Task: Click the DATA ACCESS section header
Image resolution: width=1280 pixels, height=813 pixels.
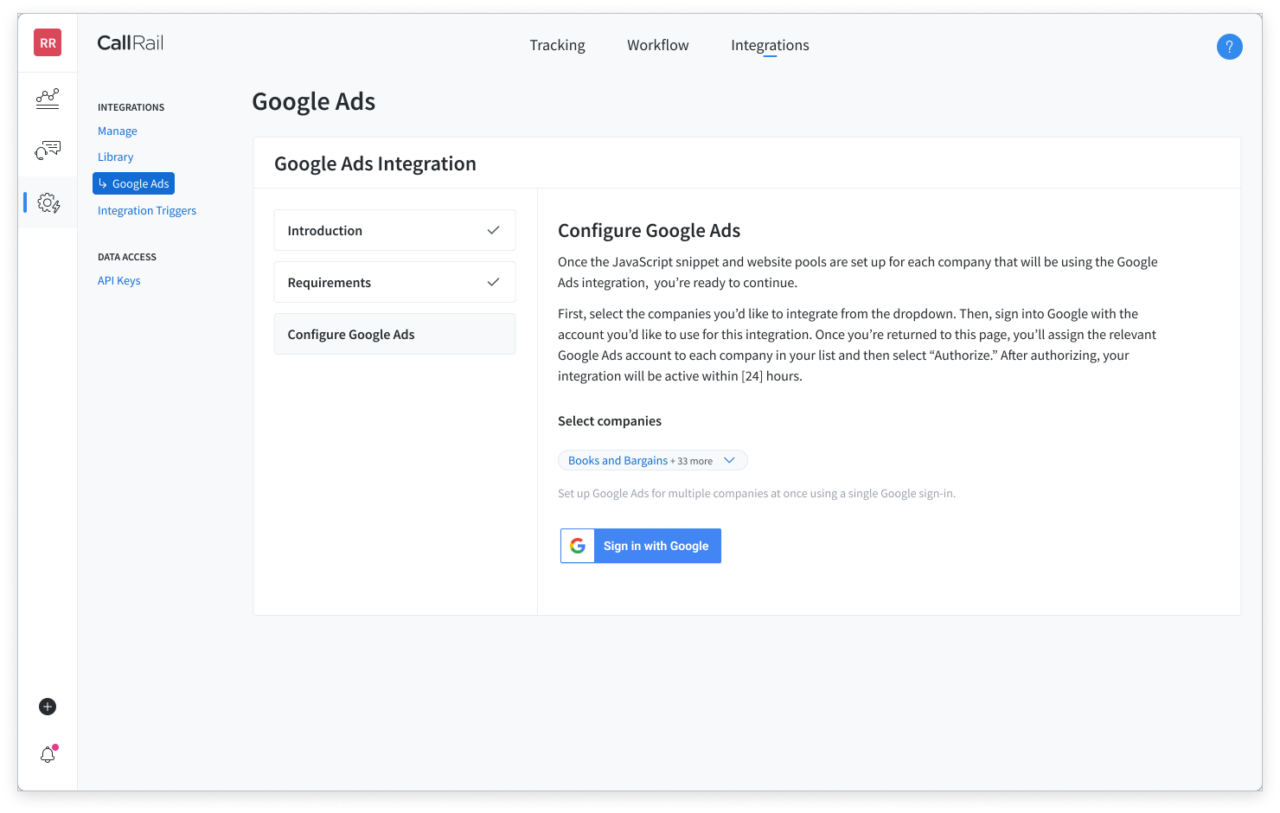Action: 127,257
